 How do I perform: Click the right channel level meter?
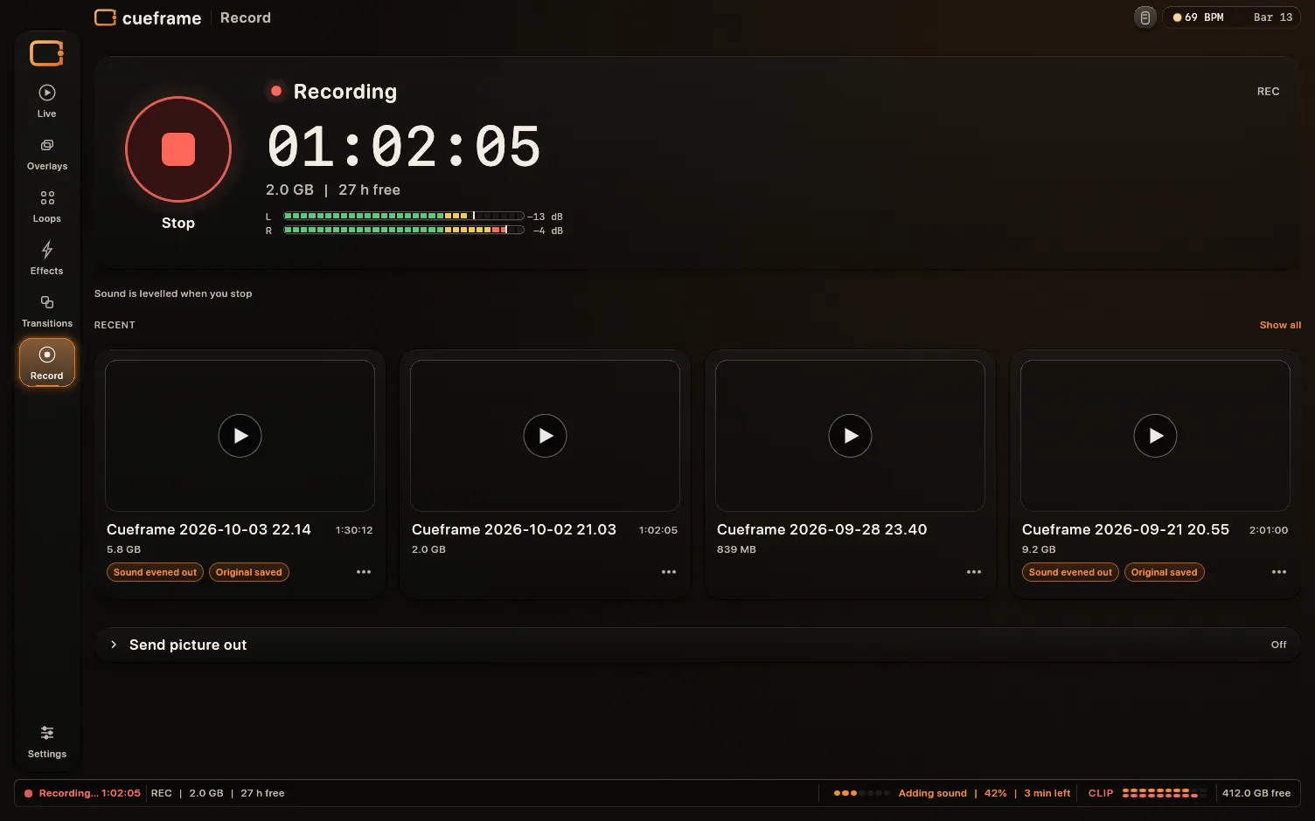(404, 231)
